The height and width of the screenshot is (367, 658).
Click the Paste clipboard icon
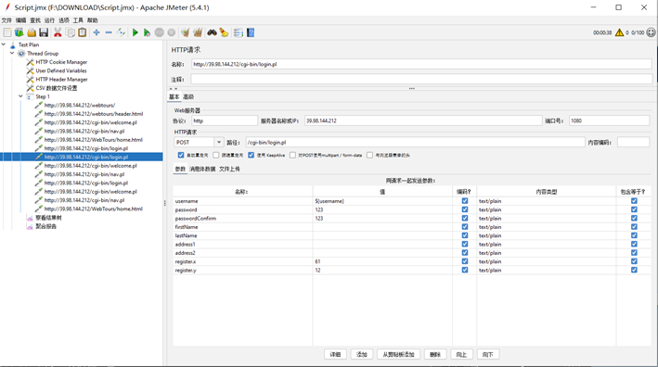[83, 32]
